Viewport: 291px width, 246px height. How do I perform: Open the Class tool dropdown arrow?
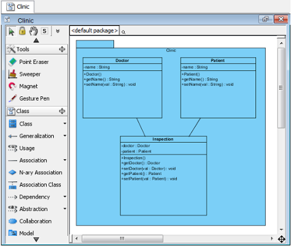click(x=65, y=124)
